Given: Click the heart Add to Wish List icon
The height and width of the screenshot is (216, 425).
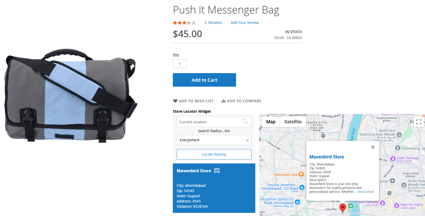Looking at the screenshot, I should [x=175, y=101].
